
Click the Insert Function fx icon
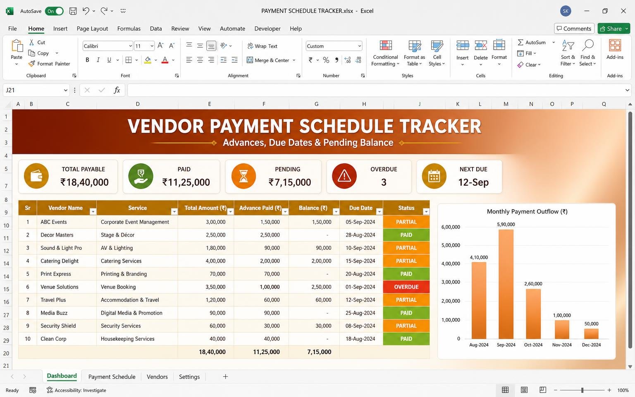117,90
